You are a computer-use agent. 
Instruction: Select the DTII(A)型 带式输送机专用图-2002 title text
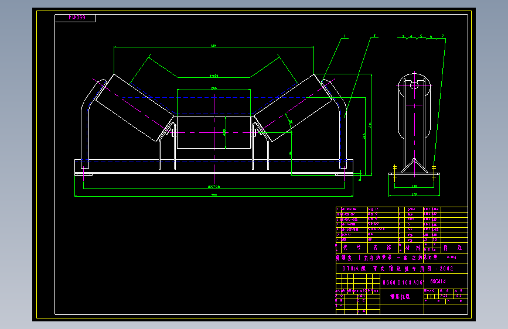pyautogui.click(x=398, y=269)
